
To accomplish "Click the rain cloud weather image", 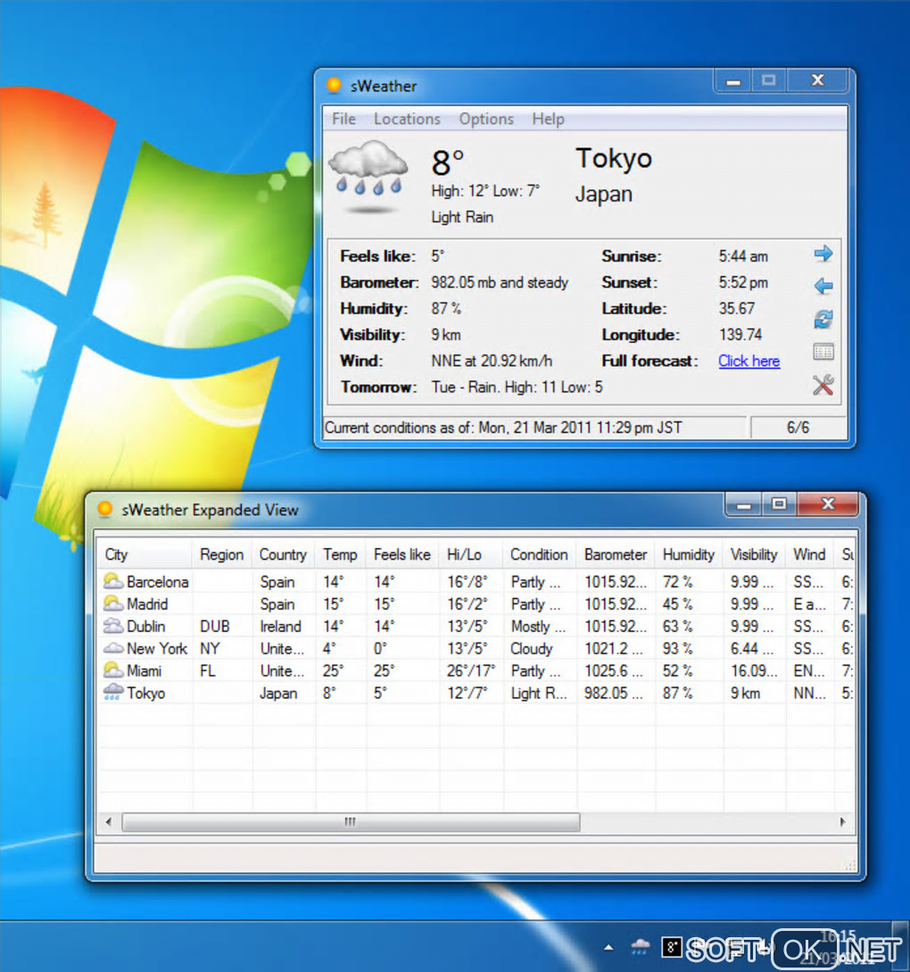I will (x=368, y=174).
